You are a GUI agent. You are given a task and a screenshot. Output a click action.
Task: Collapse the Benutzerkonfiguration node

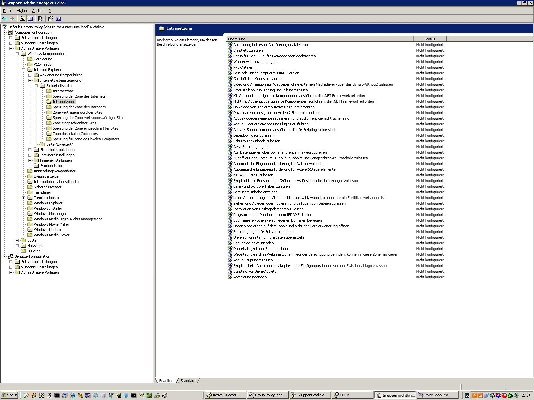point(4,256)
